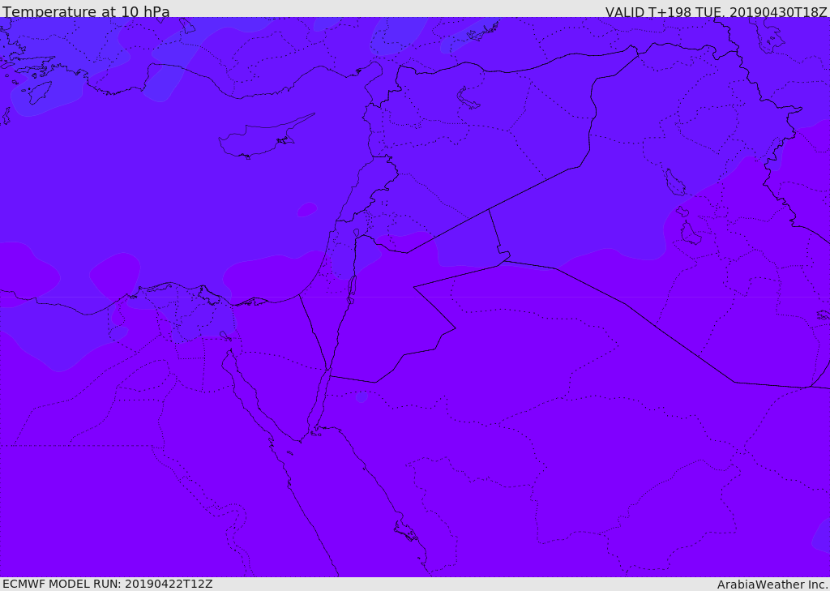Click the lighter blue patch at bottom-right edge

pyautogui.click(x=821, y=537)
